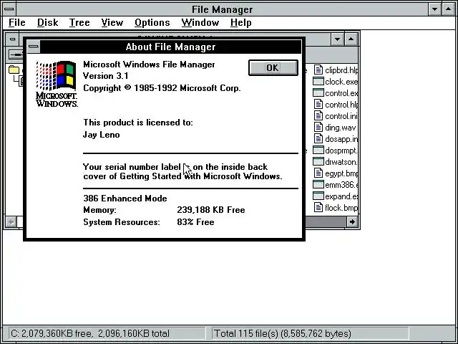The height and width of the screenshot is (344, 458).
Task: Minimize the File Manager main window
Action: point(434,9)
